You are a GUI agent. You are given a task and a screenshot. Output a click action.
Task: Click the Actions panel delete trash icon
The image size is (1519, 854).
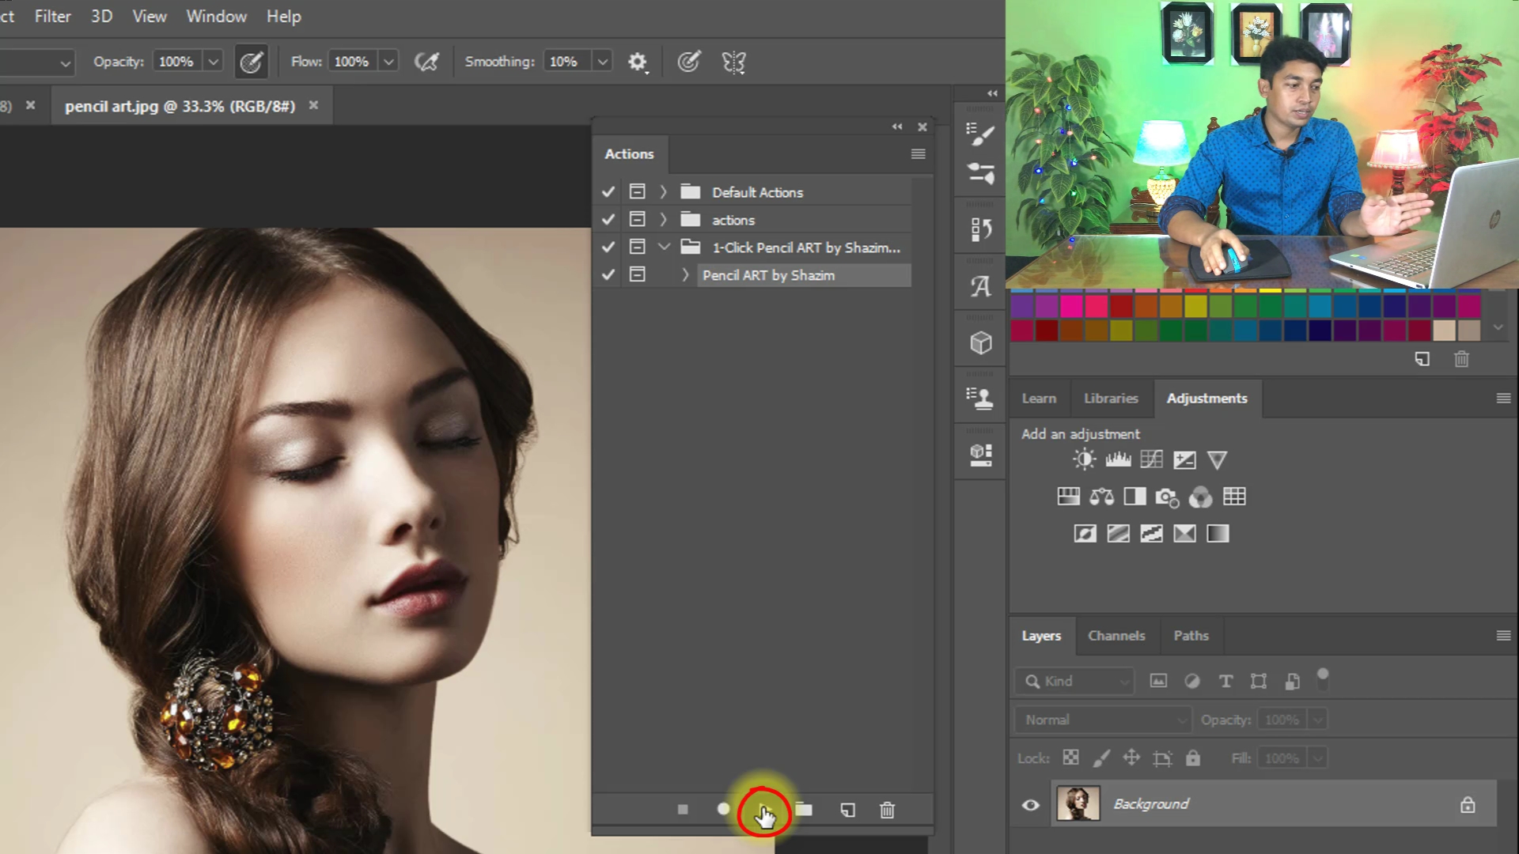pyautogui.click(x=887, y=810)
